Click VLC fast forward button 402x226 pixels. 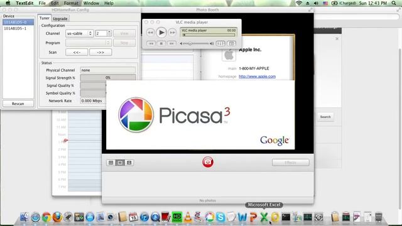[173, 33]
